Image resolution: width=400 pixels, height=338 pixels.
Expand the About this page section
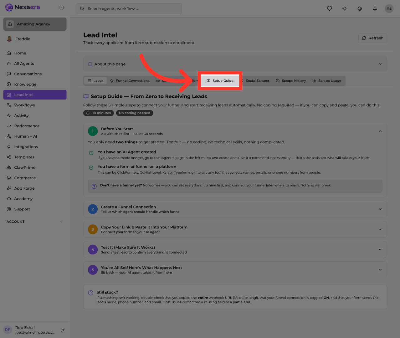[235, 64]
